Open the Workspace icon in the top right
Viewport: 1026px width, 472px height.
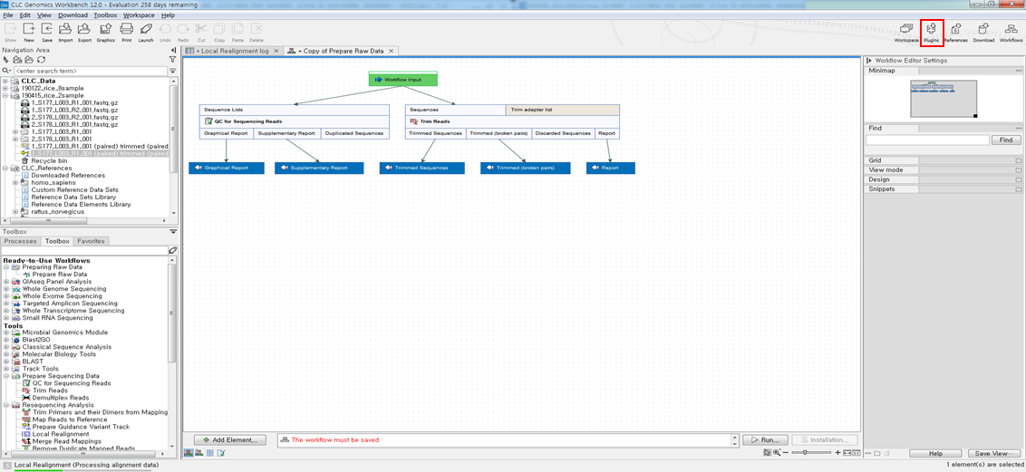tap(906, 29)
